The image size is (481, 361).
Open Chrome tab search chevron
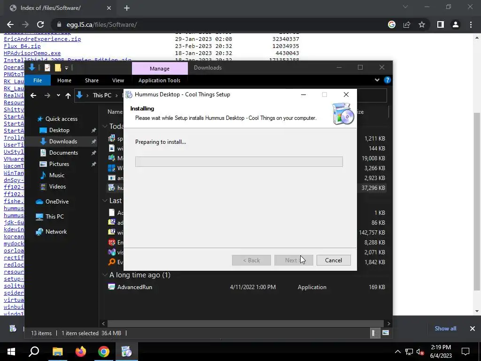(405, 7)
